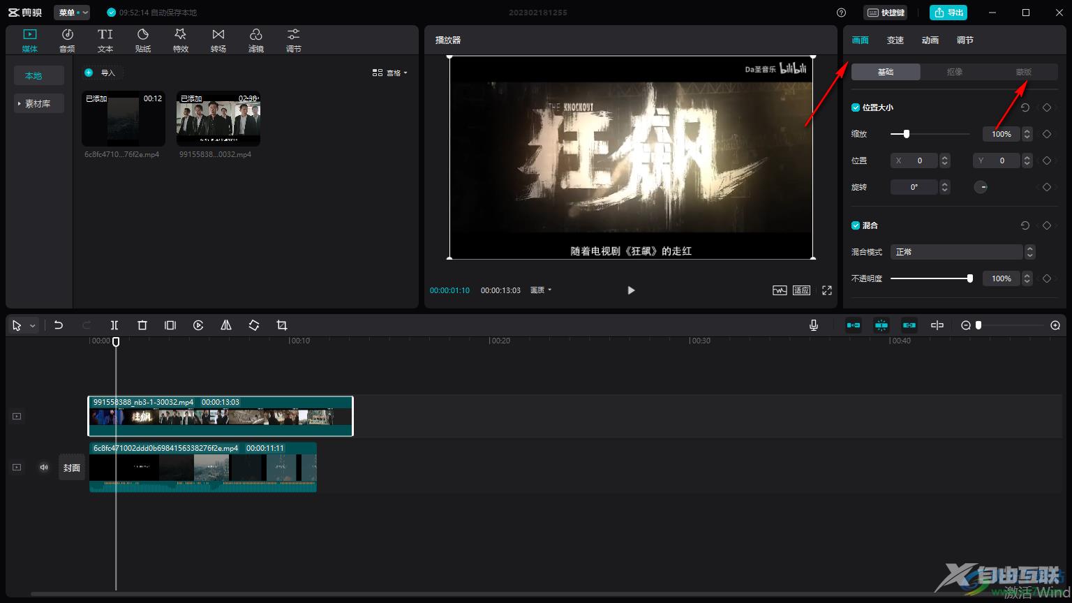Toggle auto snapping in timeline
The width and height of the screenshot is (1072, 603).
881,325
